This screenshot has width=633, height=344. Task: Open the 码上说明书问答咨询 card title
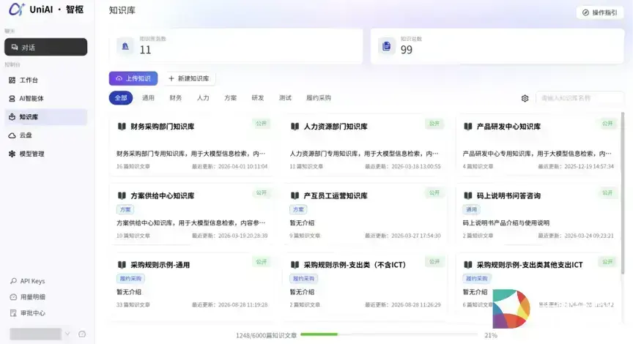pyautogui.click(x=508, y=196)
